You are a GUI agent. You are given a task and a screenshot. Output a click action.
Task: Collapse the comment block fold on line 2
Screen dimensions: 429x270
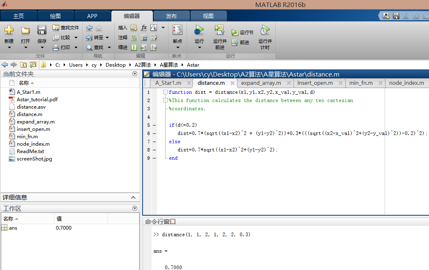point(165,100)
